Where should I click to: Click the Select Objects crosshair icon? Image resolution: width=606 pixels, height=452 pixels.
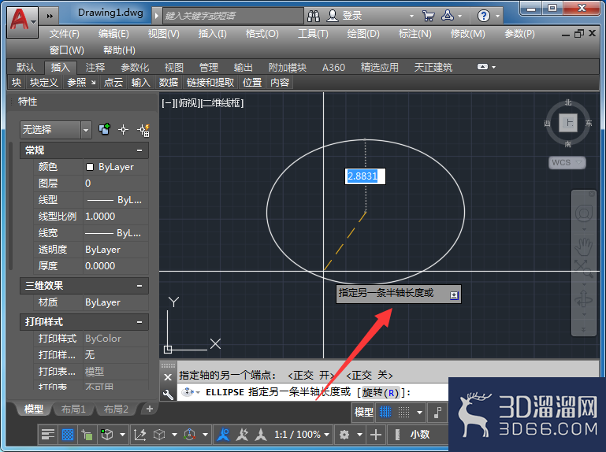[123, 130]
